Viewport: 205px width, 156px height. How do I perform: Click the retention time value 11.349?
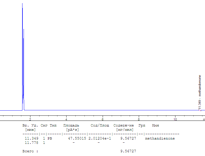(x=31, y=139)
